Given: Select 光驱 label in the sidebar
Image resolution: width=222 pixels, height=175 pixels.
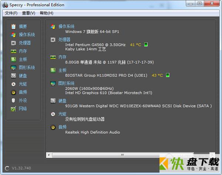Looking at the screenshot, I should click(x=23, y=84).
